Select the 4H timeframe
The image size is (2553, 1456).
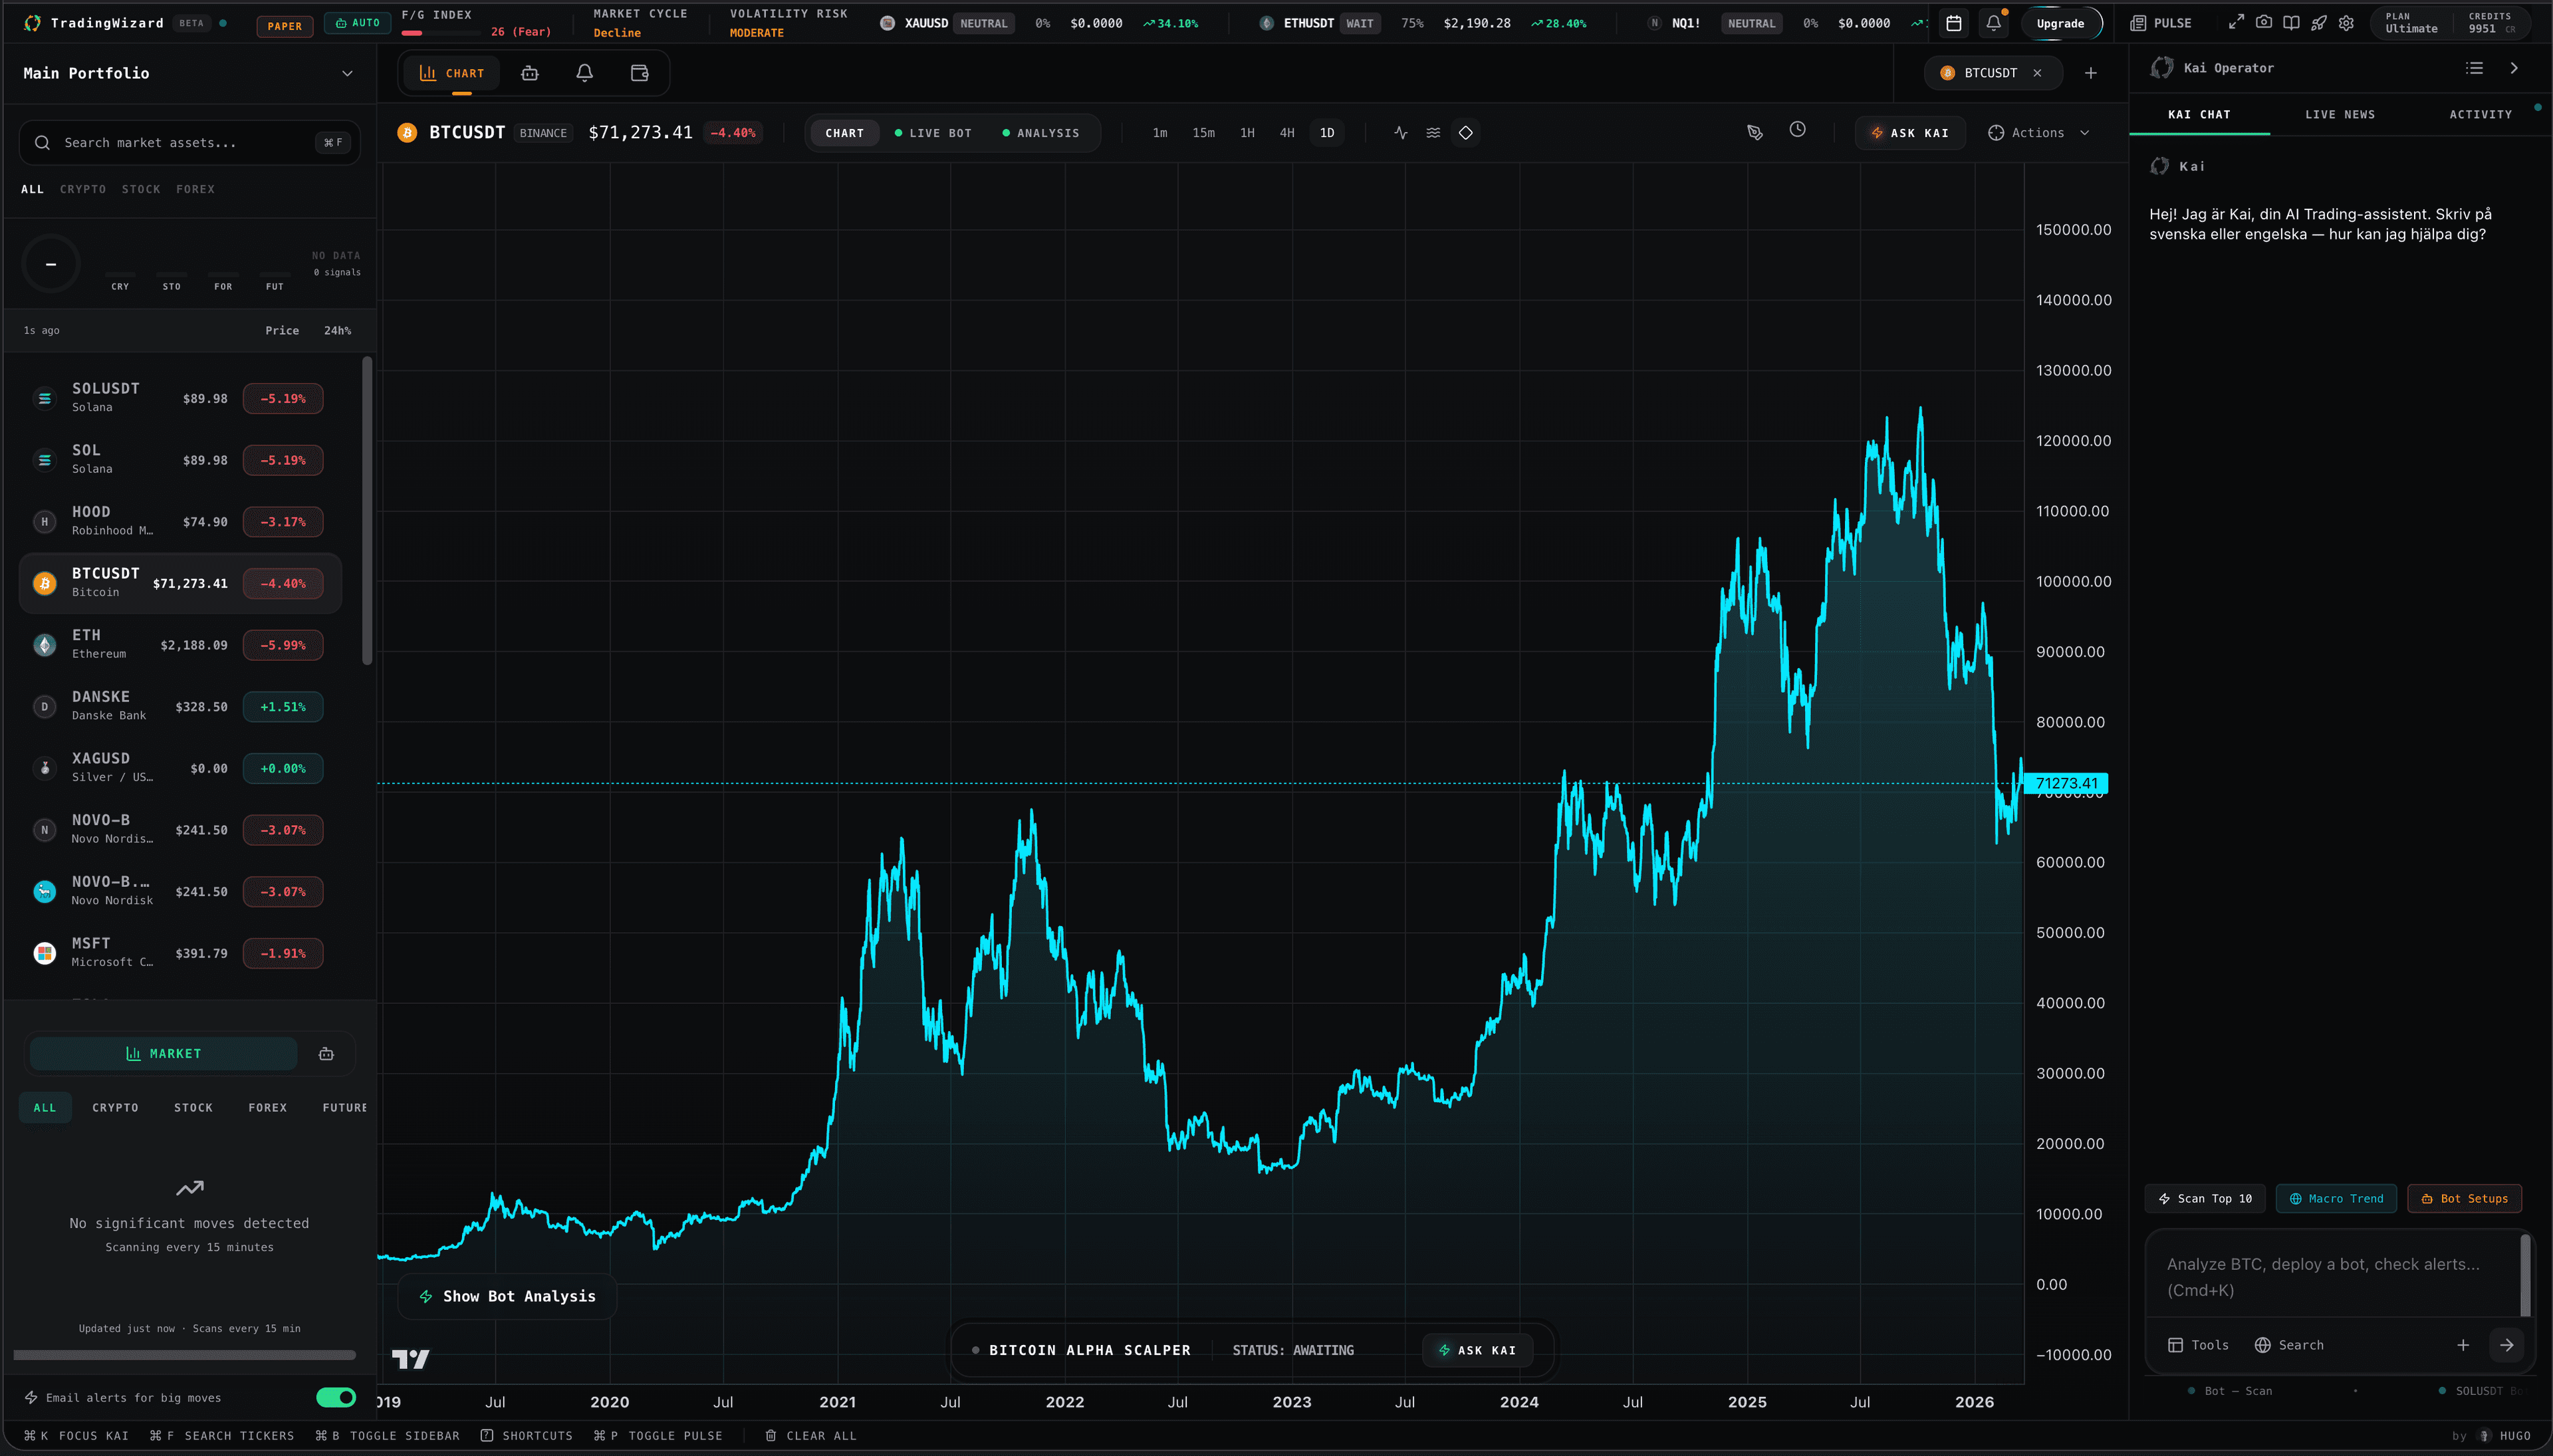(1287, 133)
